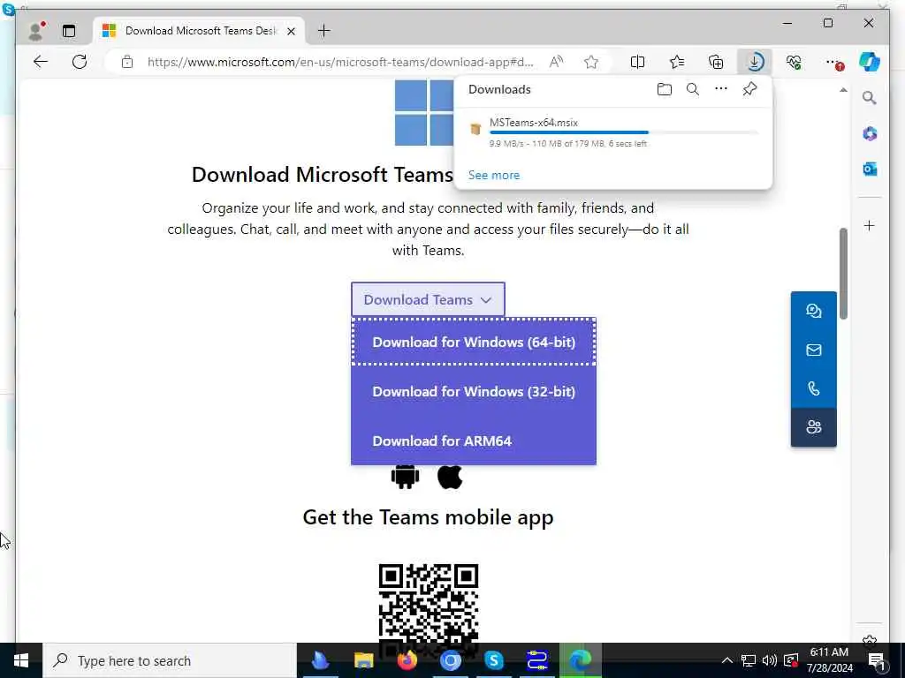905x678 pixels.
Task: Open a new tab with plus button
Action: tap(324, 31)
